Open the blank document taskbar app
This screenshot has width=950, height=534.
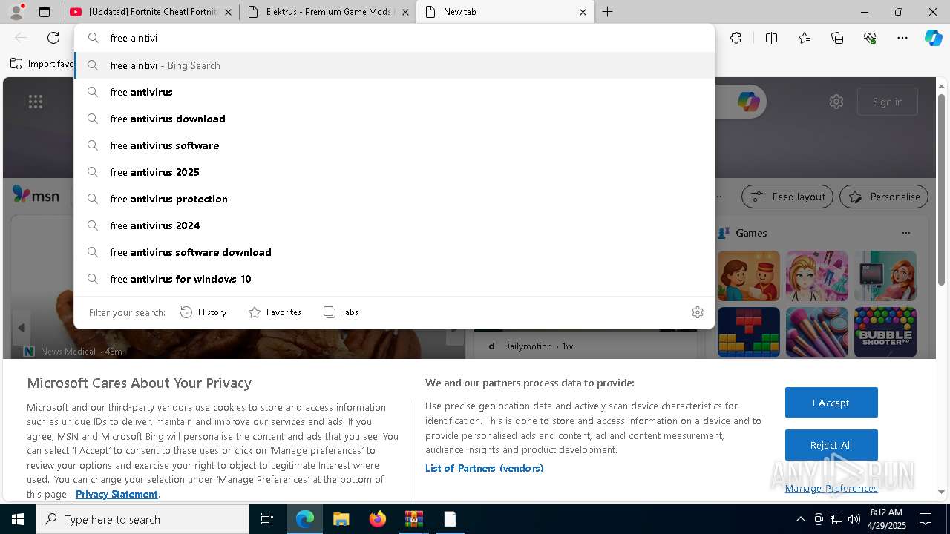(450, 519)
